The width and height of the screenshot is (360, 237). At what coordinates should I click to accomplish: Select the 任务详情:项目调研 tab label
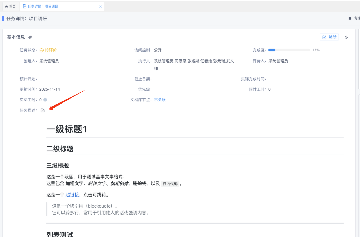(43, 6)
